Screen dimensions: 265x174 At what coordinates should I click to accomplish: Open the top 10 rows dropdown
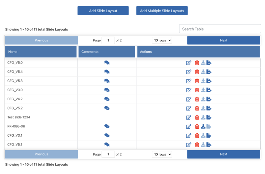pos(162,40)
